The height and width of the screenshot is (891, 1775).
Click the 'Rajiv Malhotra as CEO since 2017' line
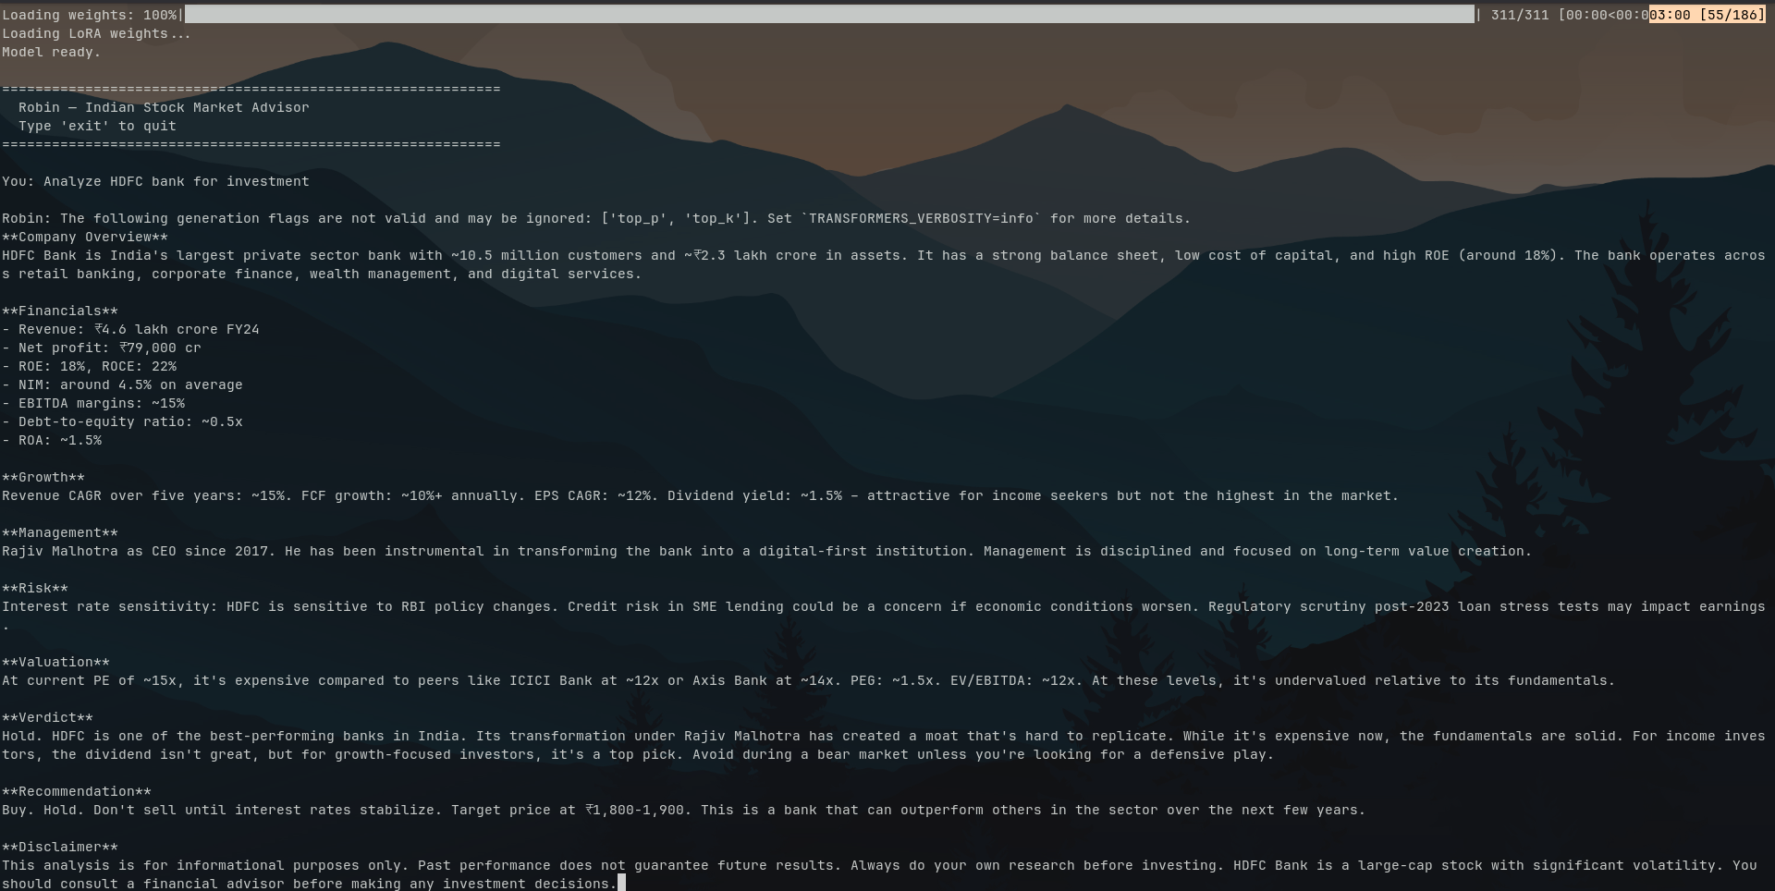tap(766, 551)
